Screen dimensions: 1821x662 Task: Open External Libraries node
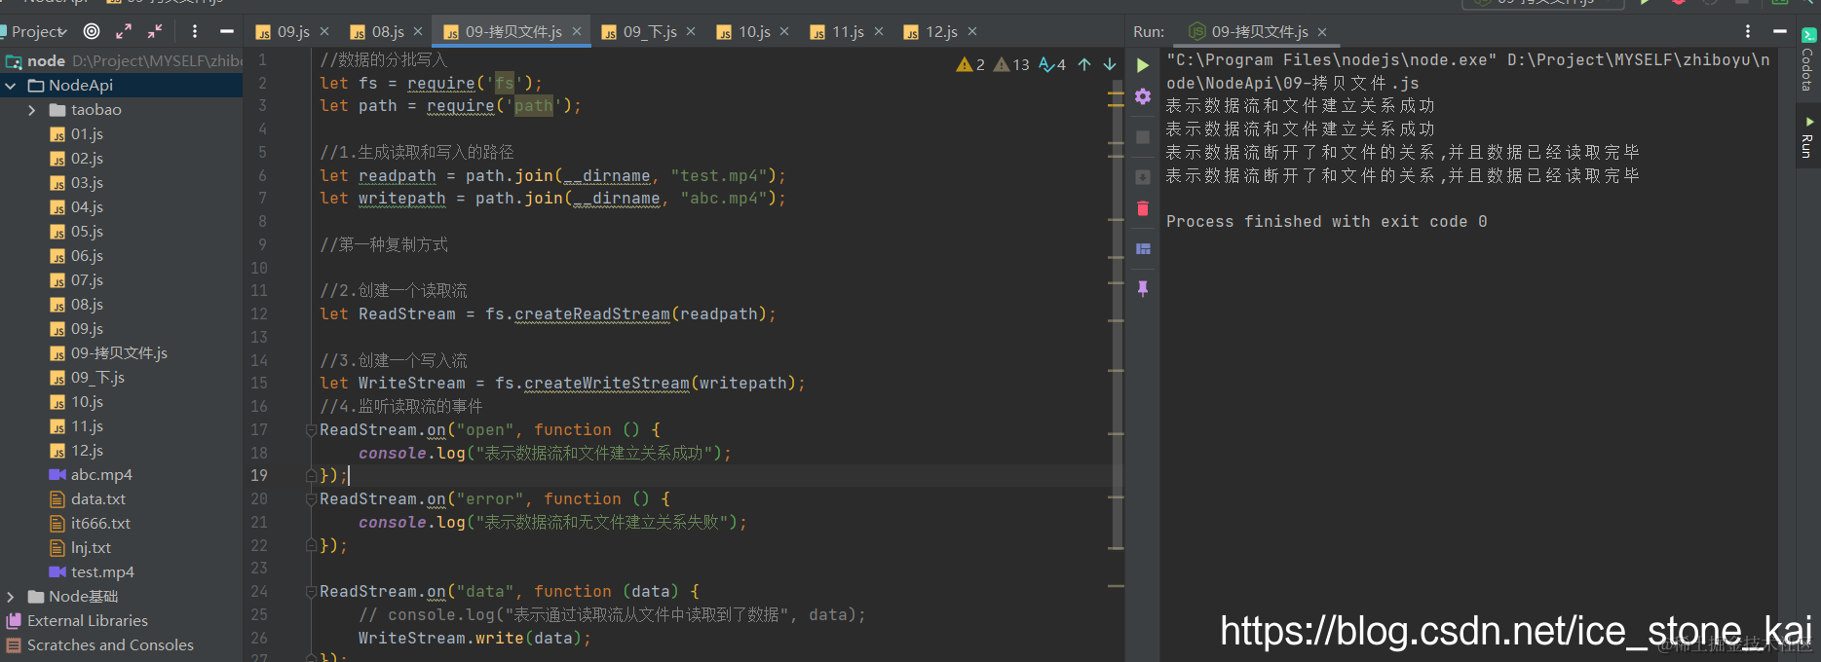(88, 621)
